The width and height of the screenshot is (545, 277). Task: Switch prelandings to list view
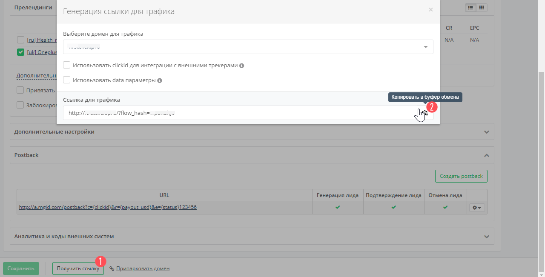(471, 8)
